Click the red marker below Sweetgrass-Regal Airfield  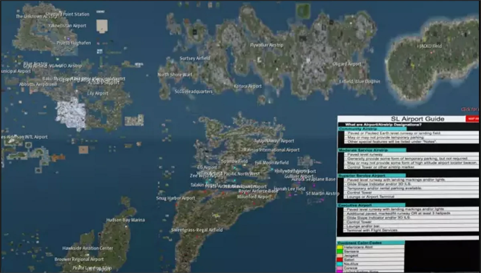tap(197, 236)
